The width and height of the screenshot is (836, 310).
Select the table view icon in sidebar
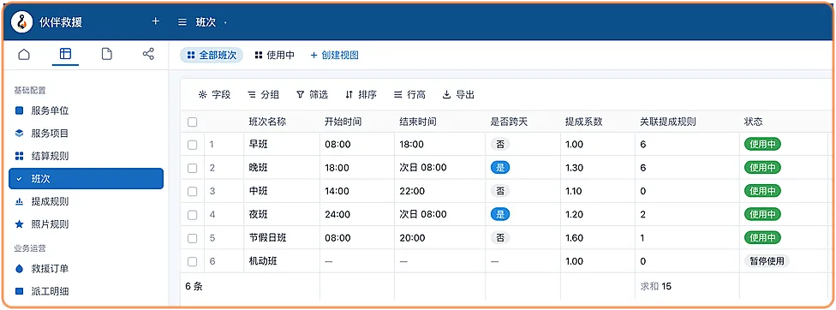[65, 54]
